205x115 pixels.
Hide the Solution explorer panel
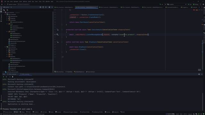[x=52, y=7]
